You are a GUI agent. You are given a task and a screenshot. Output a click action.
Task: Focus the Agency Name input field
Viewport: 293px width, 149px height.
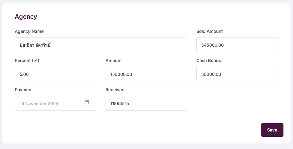pos(101,45)
